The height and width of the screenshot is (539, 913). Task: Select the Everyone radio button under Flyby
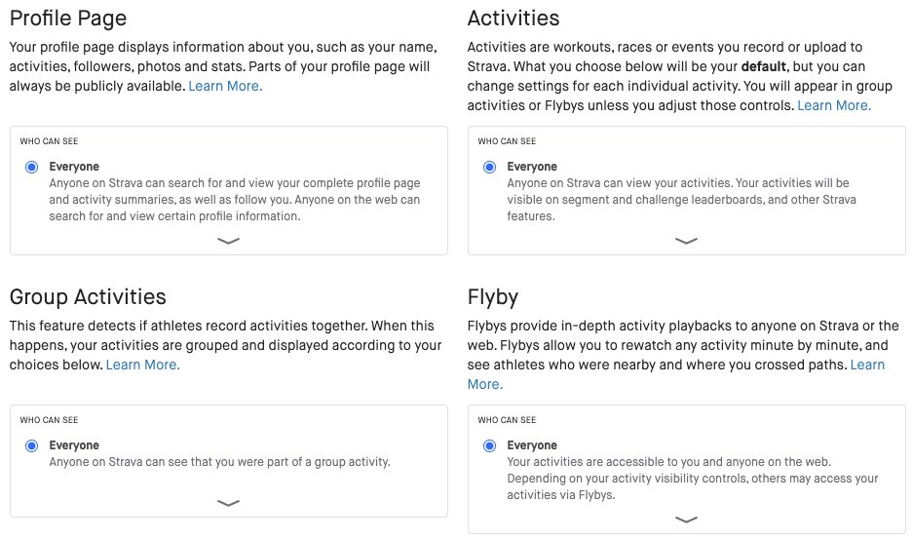(x=489, y=446)
